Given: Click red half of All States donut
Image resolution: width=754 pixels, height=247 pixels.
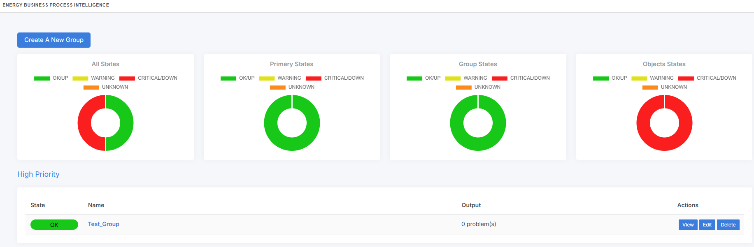Looking at the screenshot, I should coord(84,123).
